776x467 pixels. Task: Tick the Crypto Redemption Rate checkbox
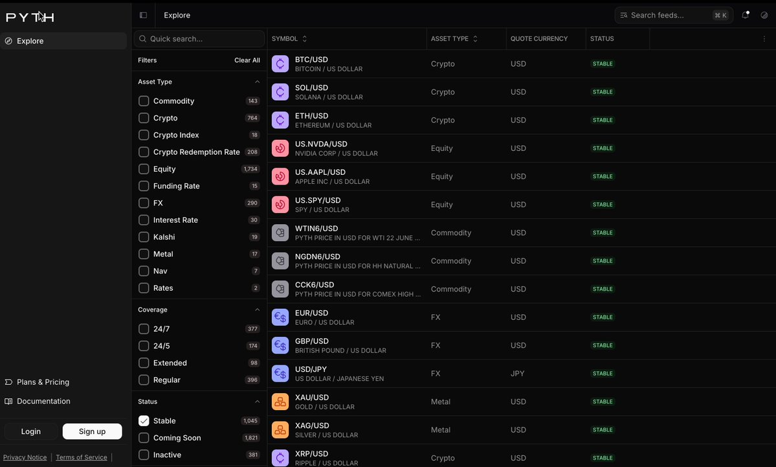pos(144,152)
